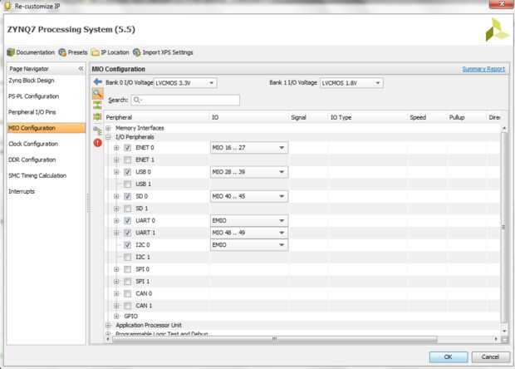Click in the Search input field
The height and width of the screenshot is (369, 515).
(x=185, y=100)
